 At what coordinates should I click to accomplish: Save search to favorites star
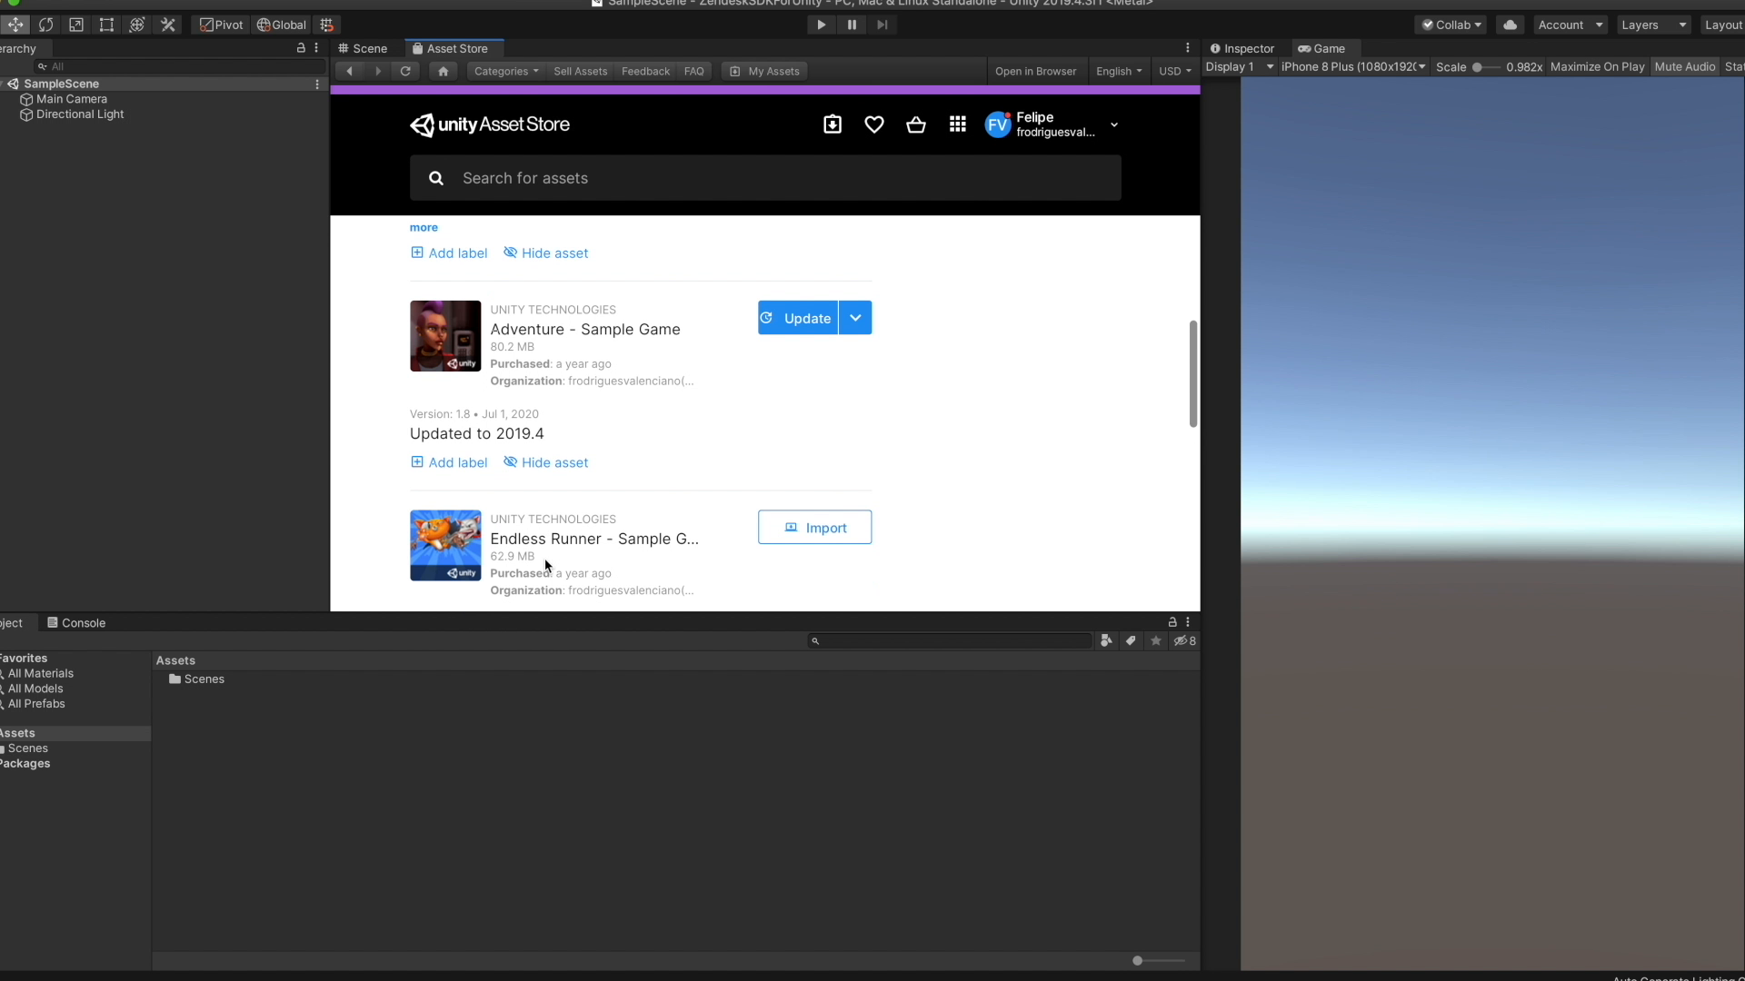click(1156, 640)
